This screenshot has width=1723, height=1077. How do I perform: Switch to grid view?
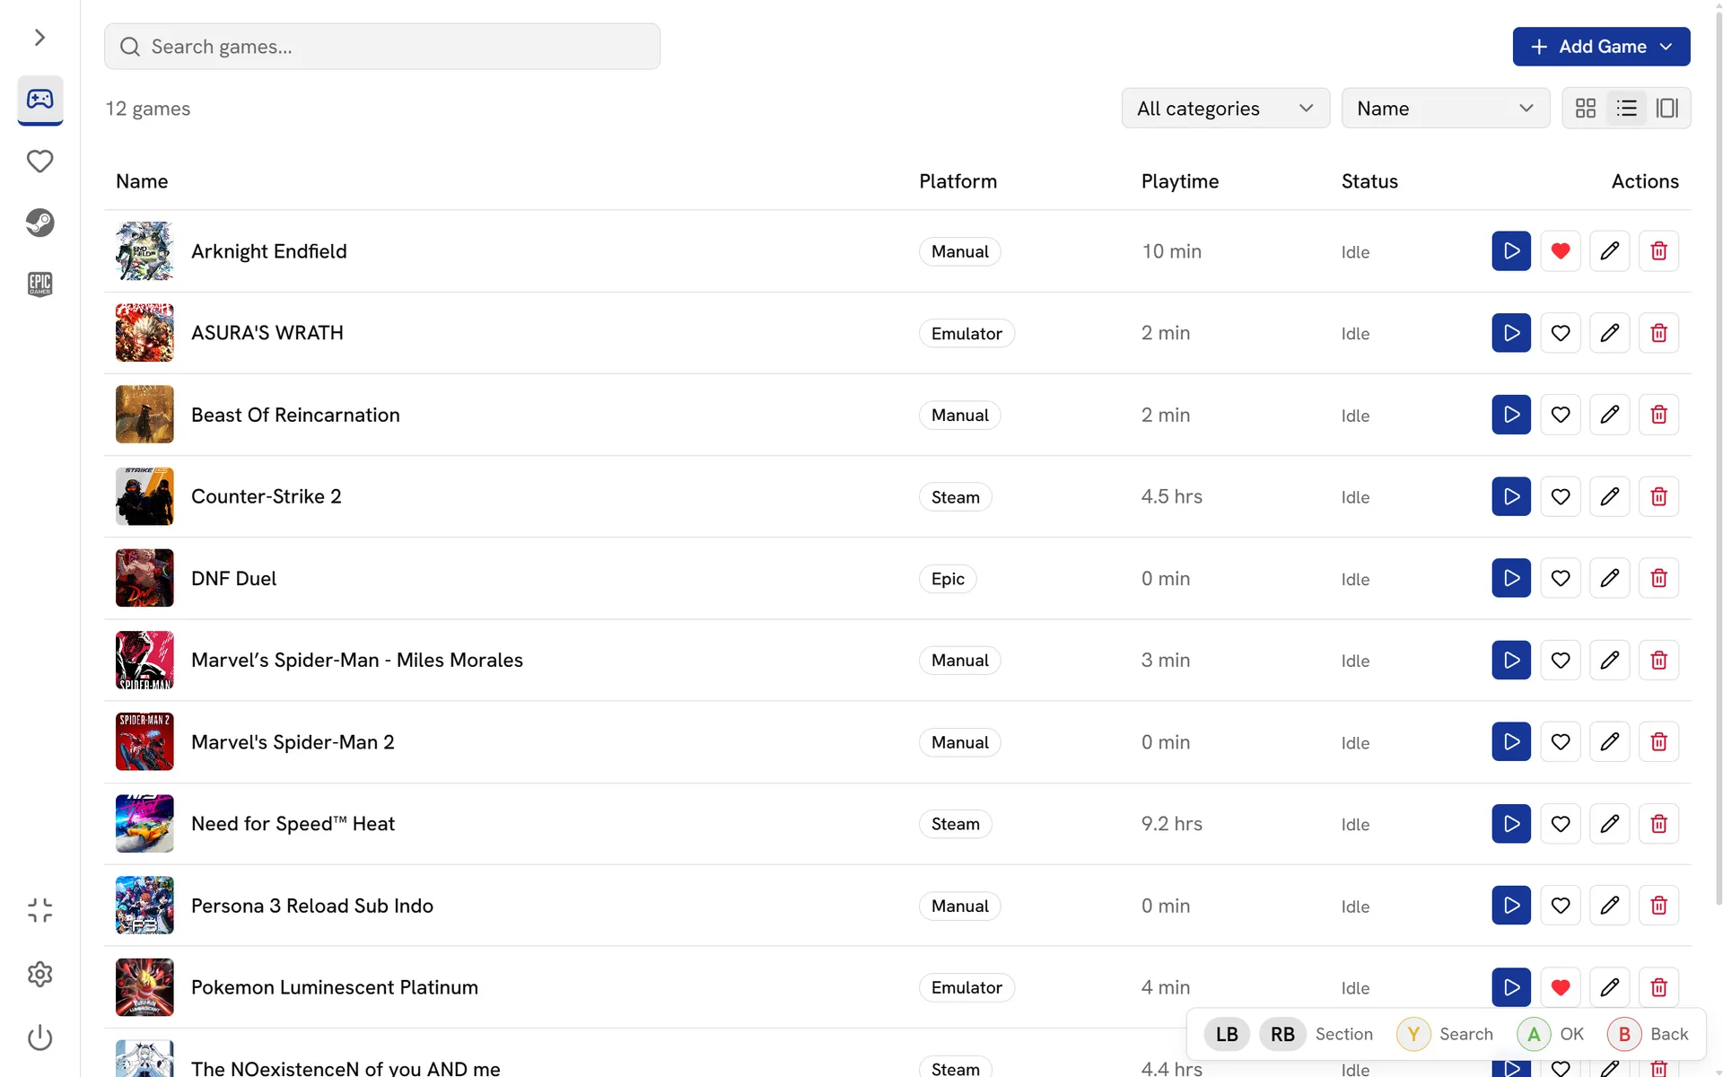(1586, 109)
